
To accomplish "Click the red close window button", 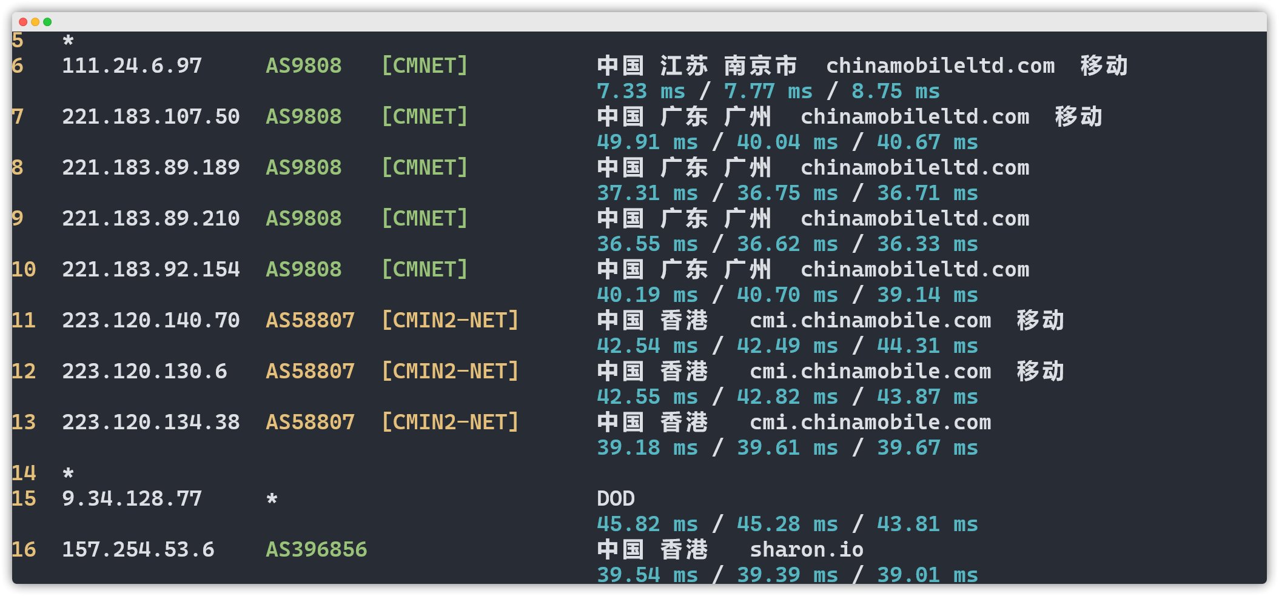I will 23,22.
